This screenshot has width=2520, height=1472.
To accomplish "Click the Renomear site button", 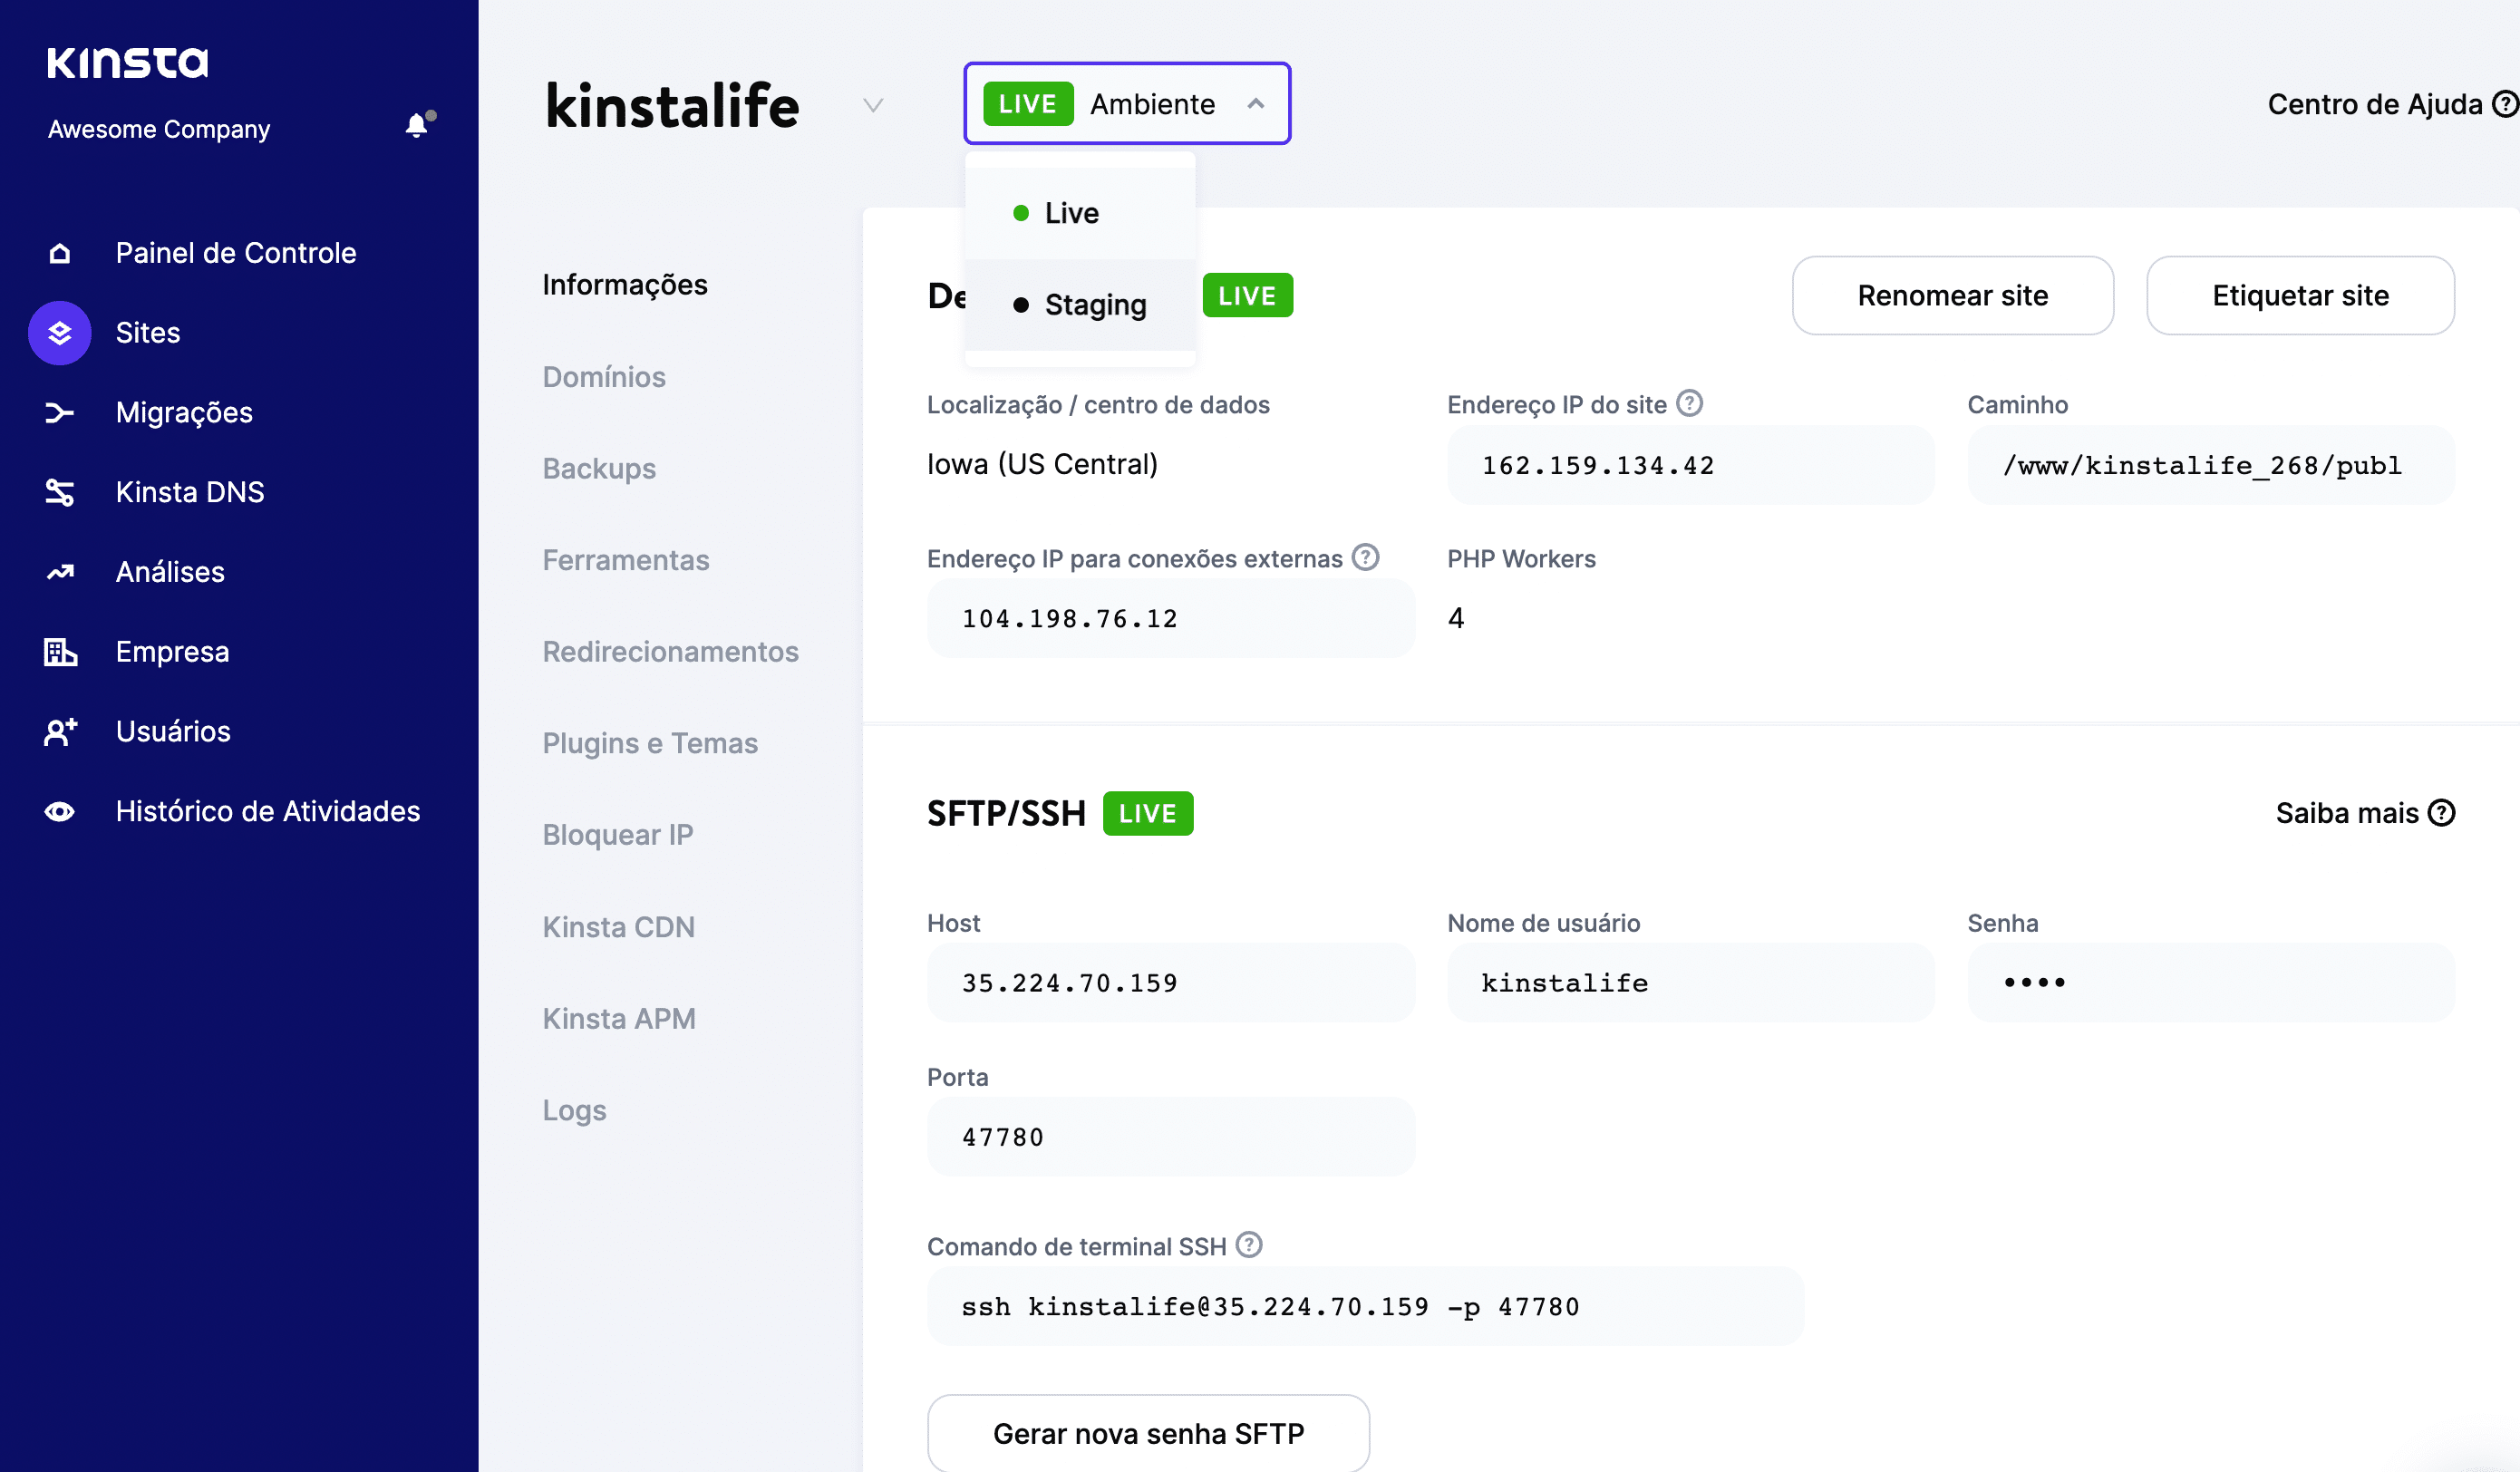I will click(1953, 295).
